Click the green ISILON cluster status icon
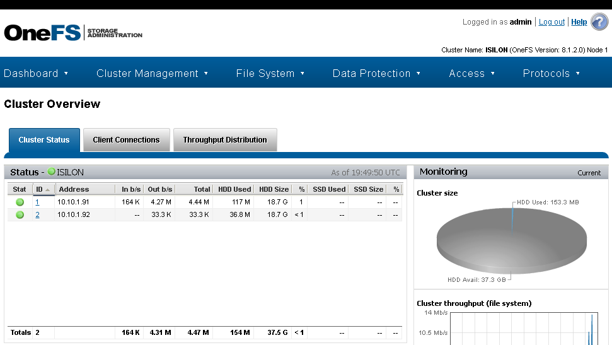 [x=51, y=172]
